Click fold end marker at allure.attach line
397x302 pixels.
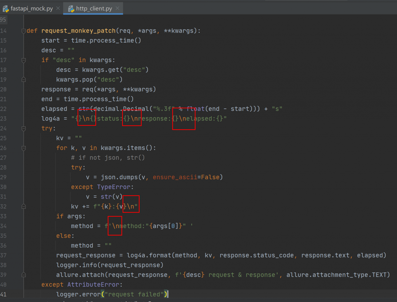(23, 275)
